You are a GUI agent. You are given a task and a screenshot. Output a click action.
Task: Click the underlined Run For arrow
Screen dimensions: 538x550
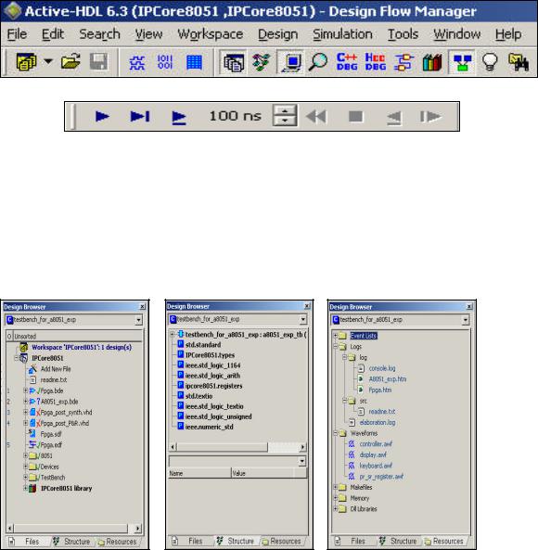(x=179, y=118)
